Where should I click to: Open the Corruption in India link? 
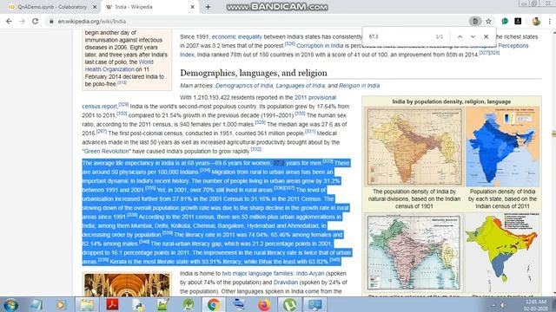(320, 46)
